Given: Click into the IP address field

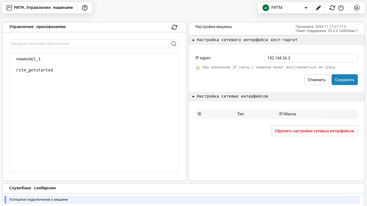Looking at the screenshot, I should [x=311, y=58].
